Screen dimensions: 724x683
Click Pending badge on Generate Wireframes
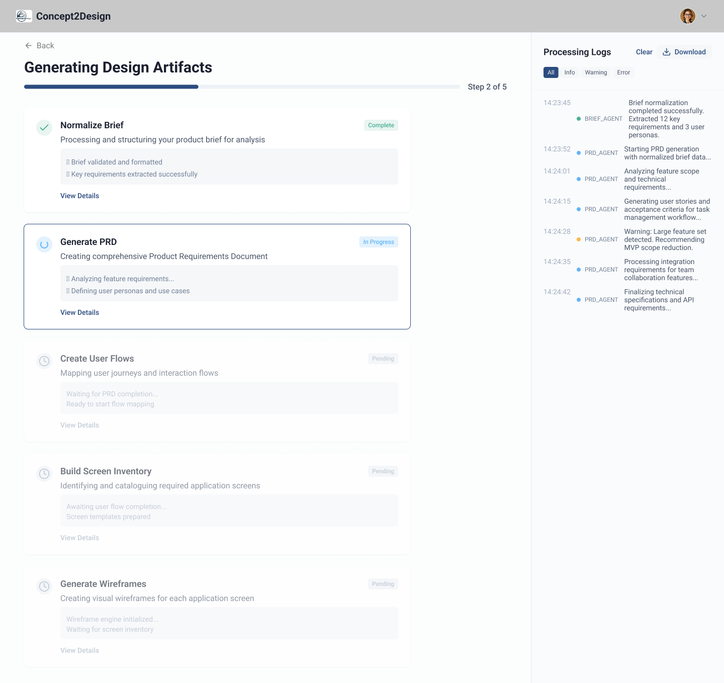383,584
